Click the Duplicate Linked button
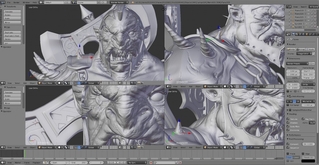This screenshot has width=319, height=165. point(12,36)
